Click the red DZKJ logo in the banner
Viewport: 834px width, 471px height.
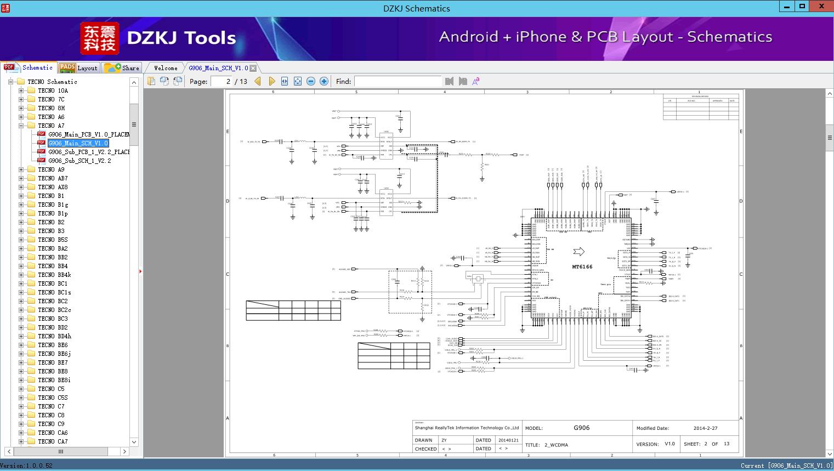point(100,38)
